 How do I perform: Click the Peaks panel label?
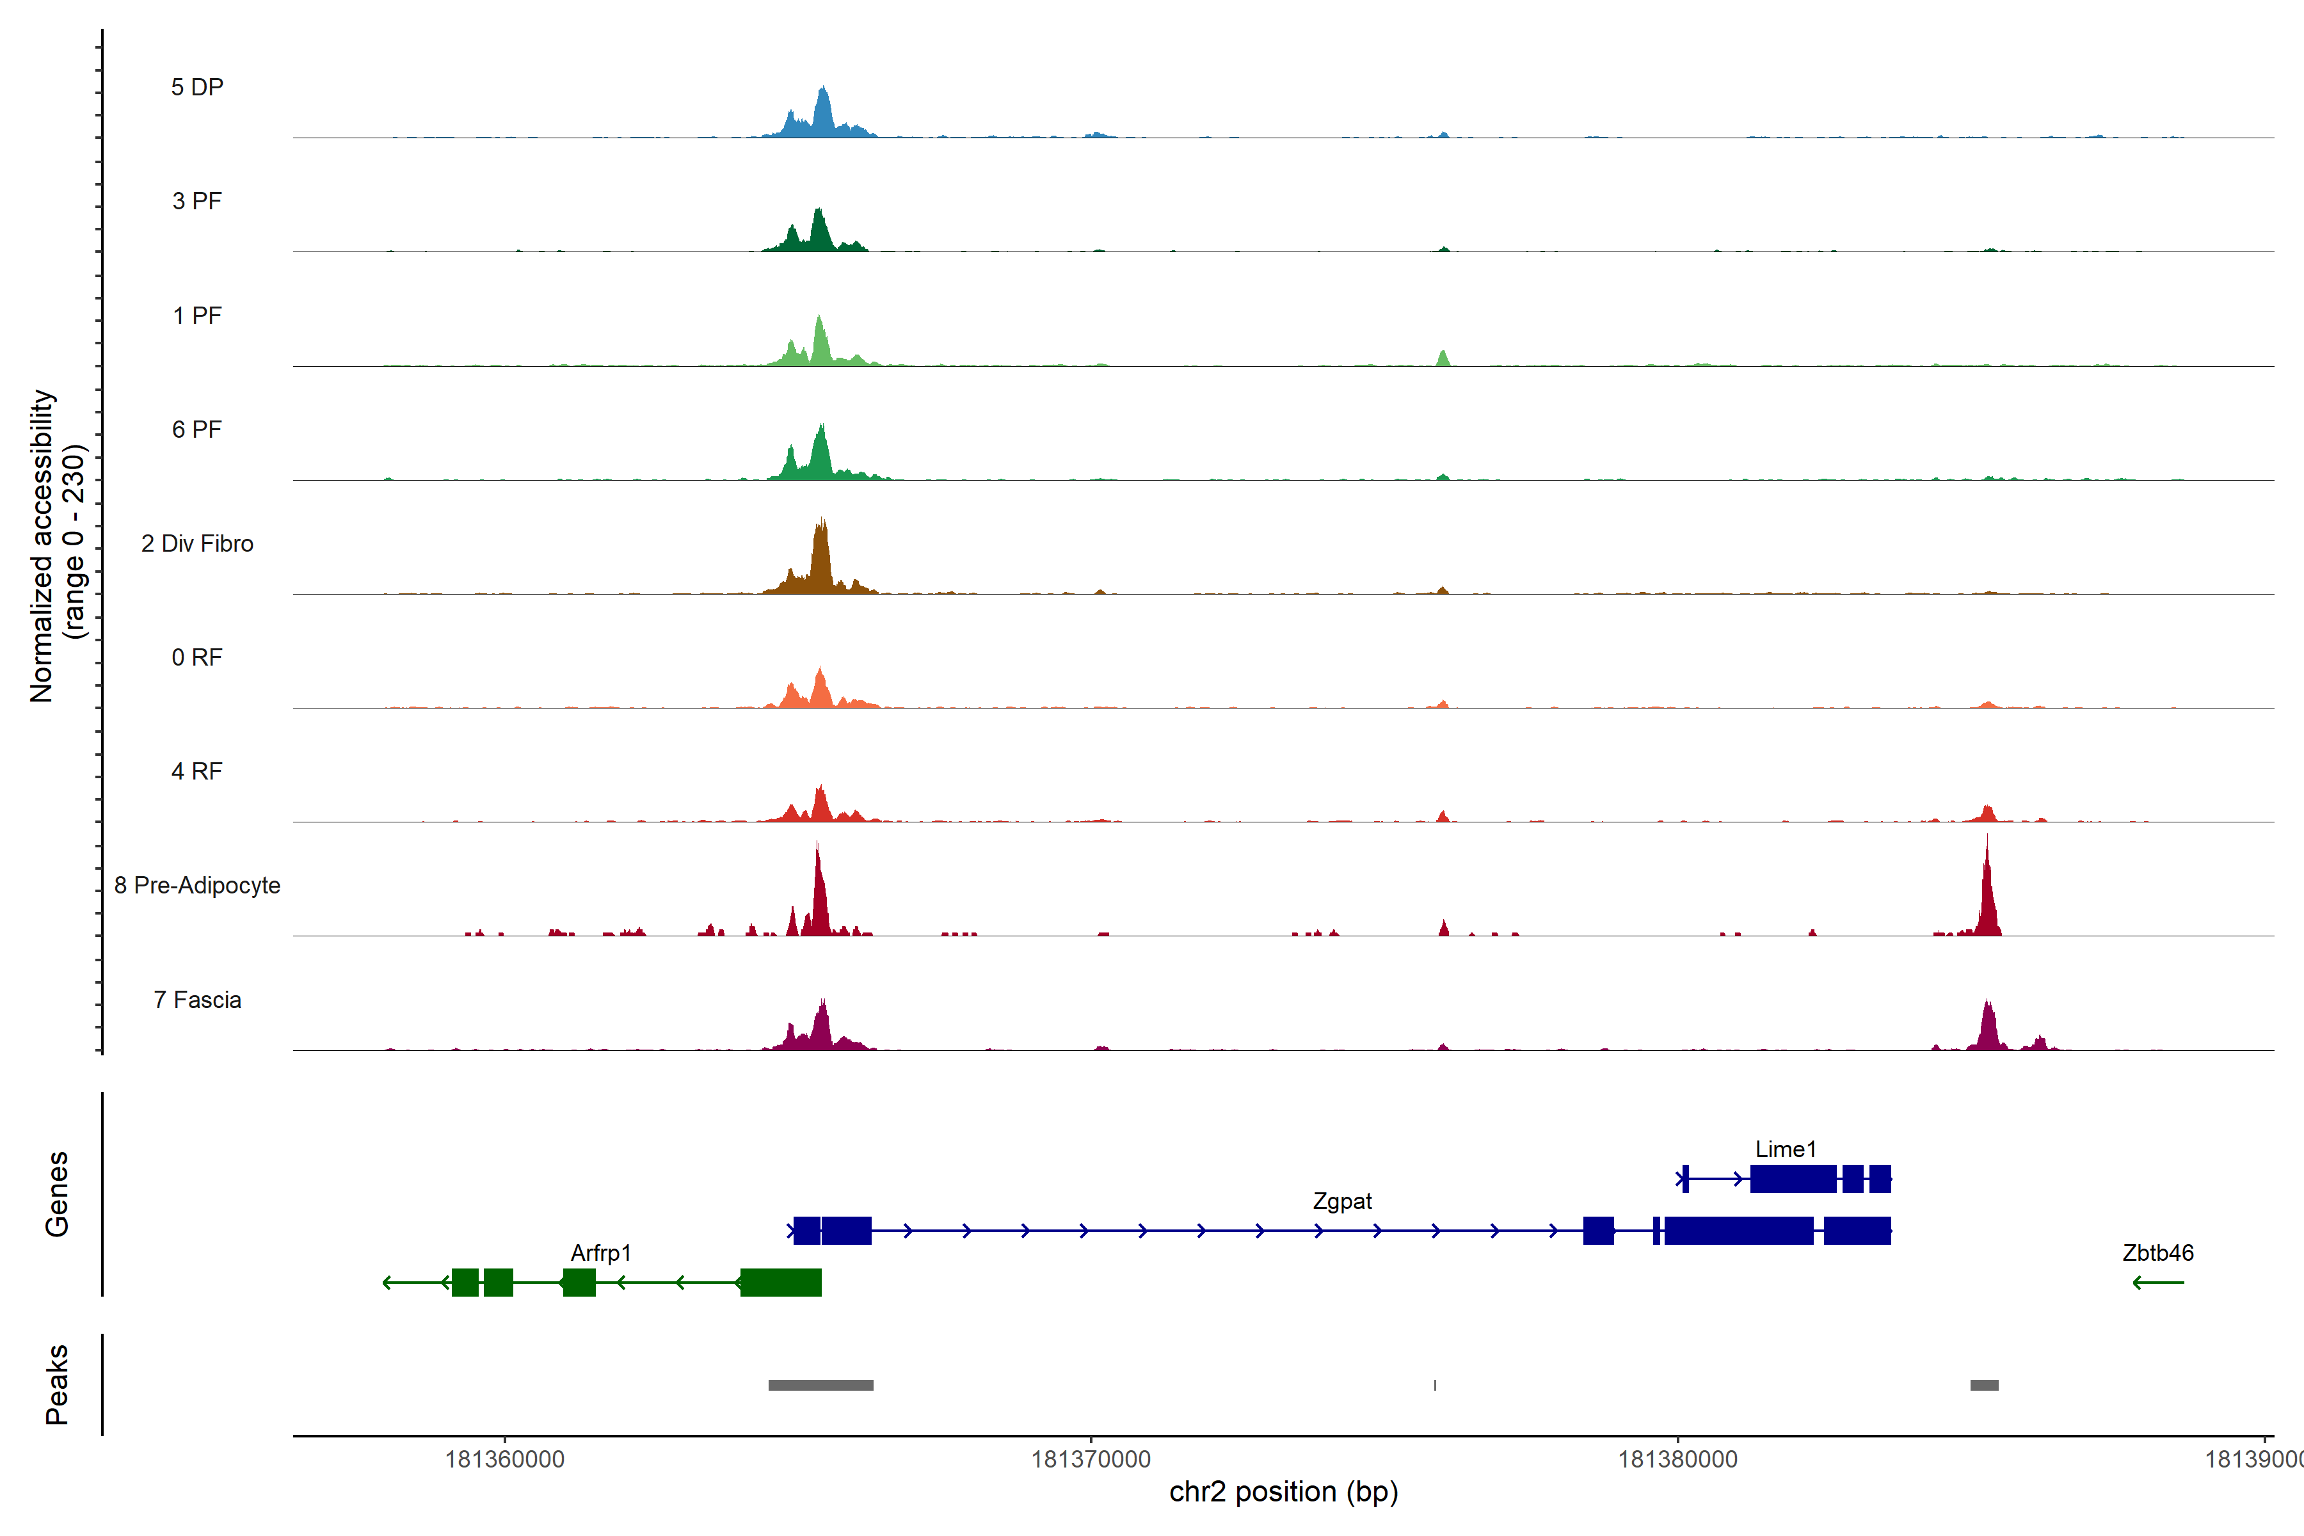57,1384
